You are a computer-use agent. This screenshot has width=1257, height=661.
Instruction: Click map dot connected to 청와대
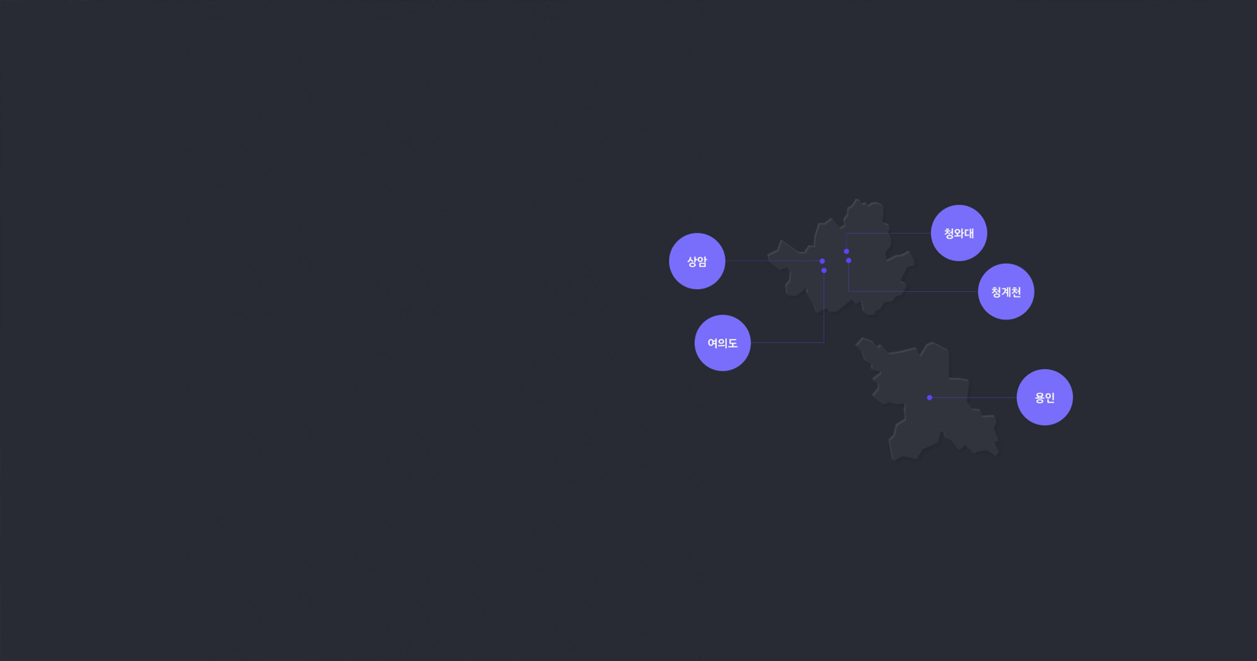[x=846, y=251]
